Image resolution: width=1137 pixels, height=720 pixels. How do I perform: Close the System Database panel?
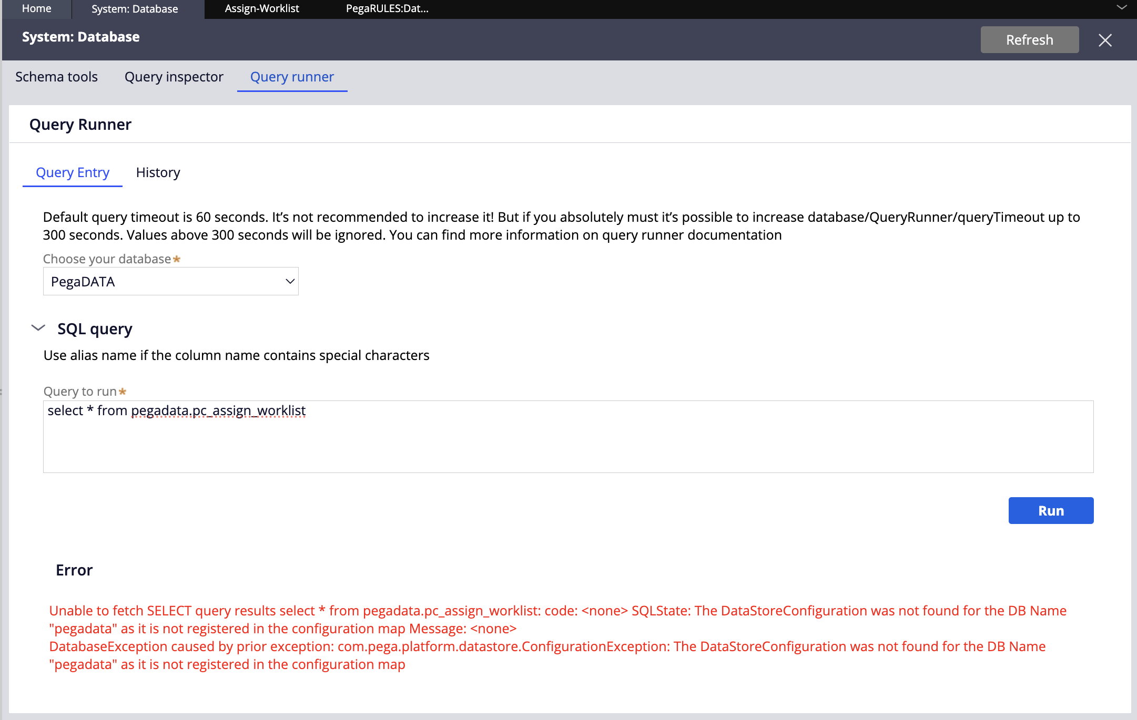click(x=1105, y=40)
